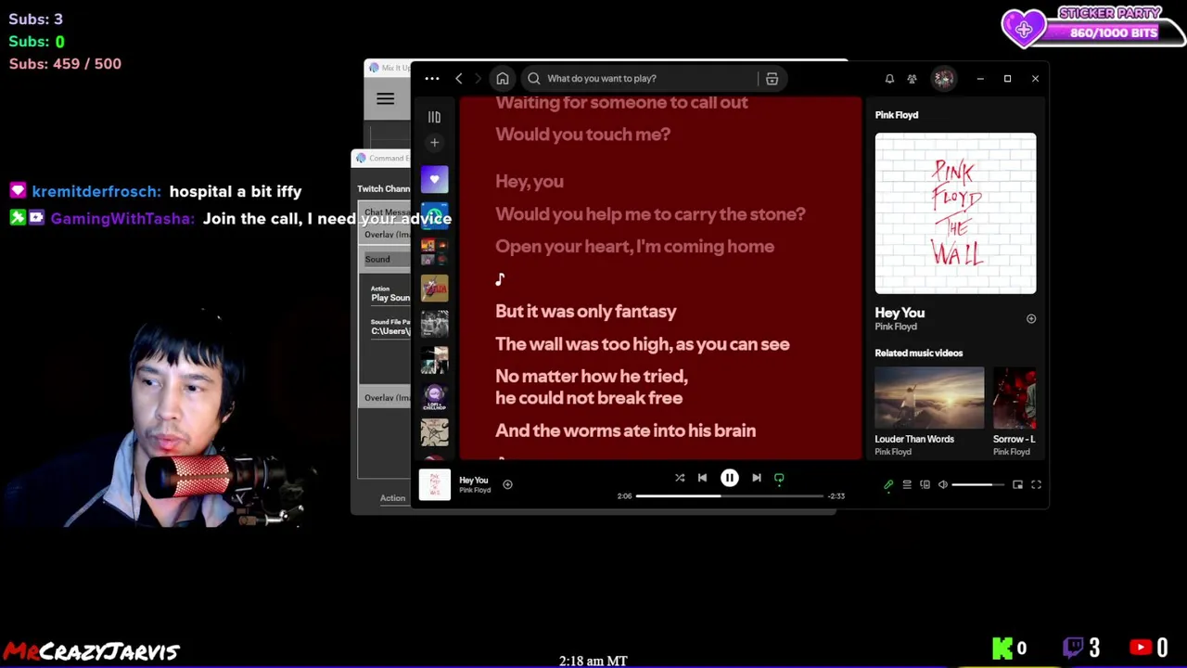This screenshot has width=1187, height=668.
Task: Click 'Hey You' title in Now Playing panel
Action: pyautogui.click(x=900, y=313)
